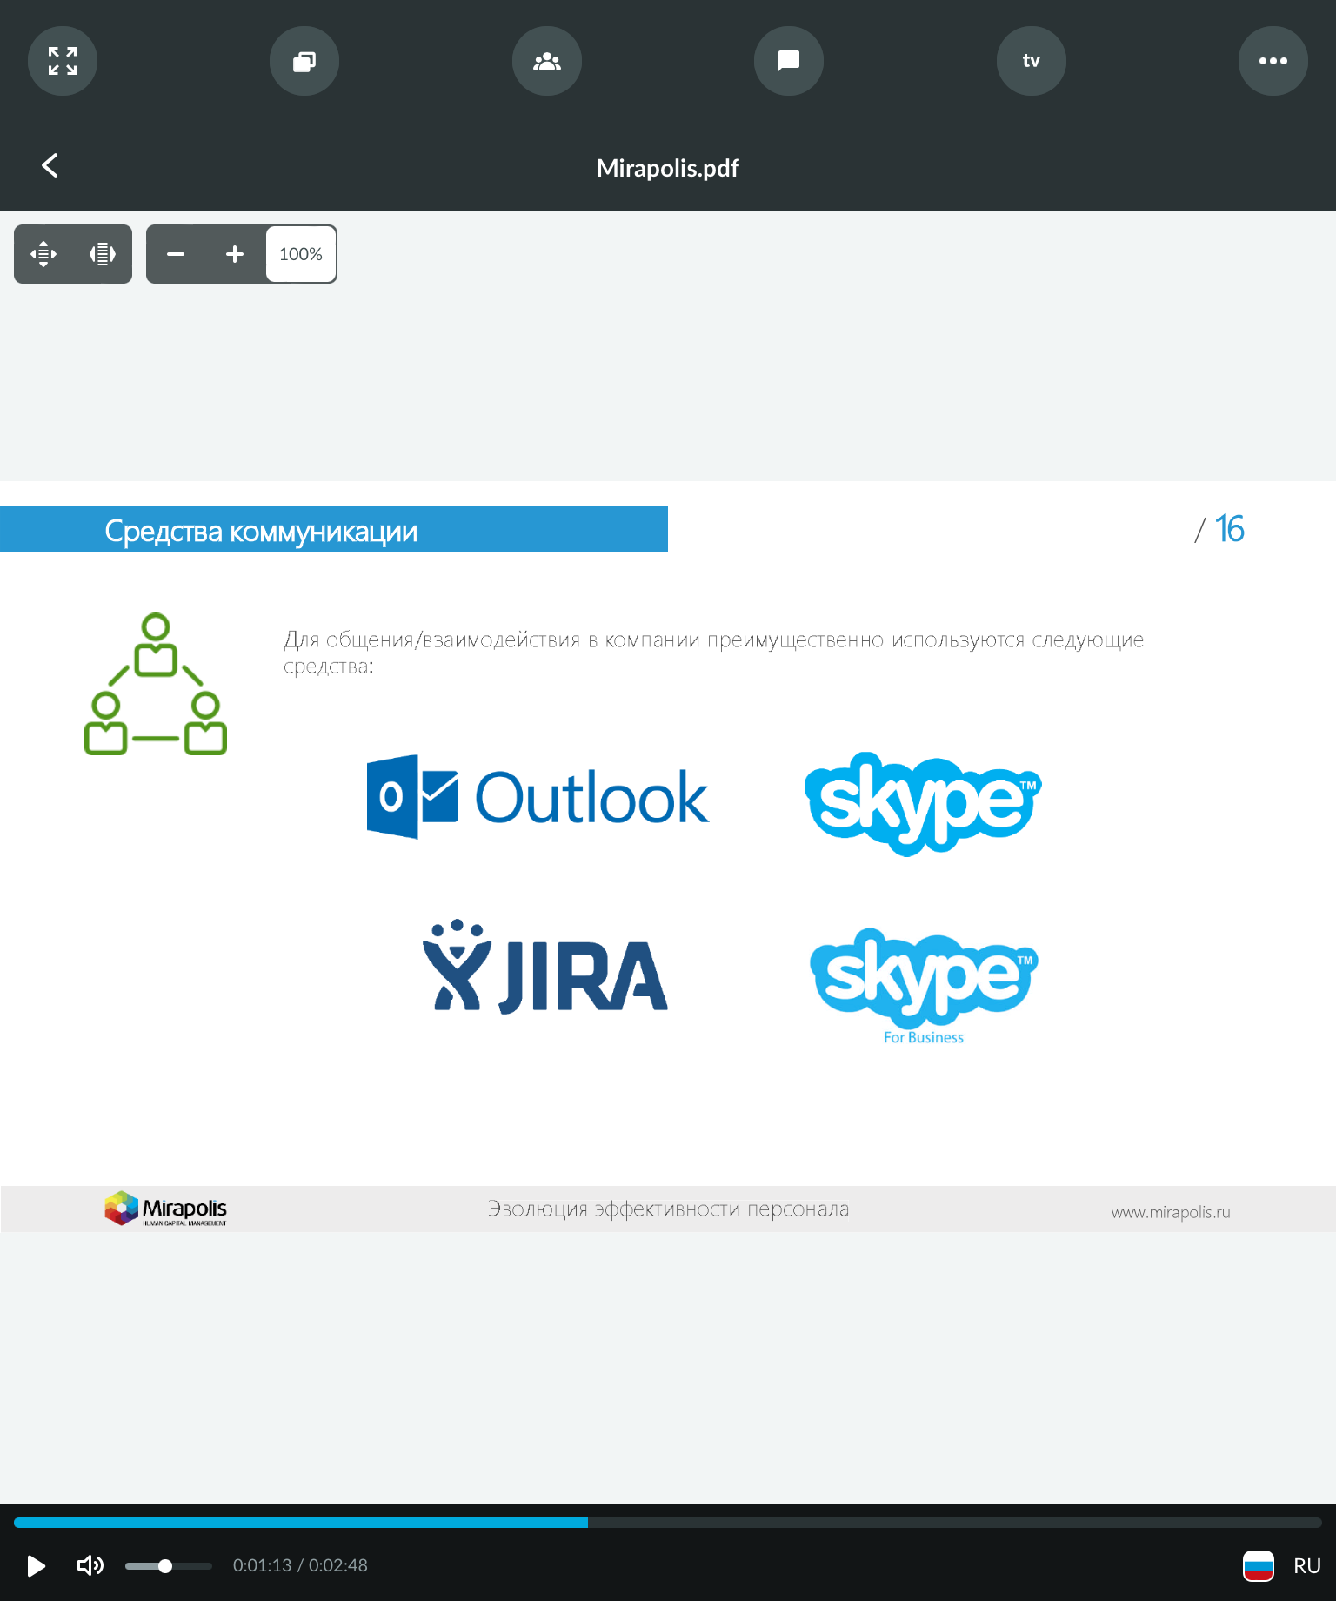1336x1601 pixels.
Task: Click the footer text Эволюция эффективности персонала
Action: [668, 1209]
